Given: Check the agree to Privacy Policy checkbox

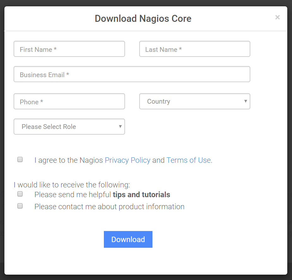Looking at the screenshot, I should click(x=20, y=159).
